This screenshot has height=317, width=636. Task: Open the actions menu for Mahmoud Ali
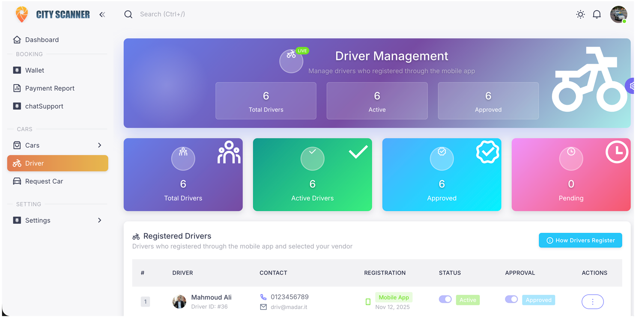point(592,301)
